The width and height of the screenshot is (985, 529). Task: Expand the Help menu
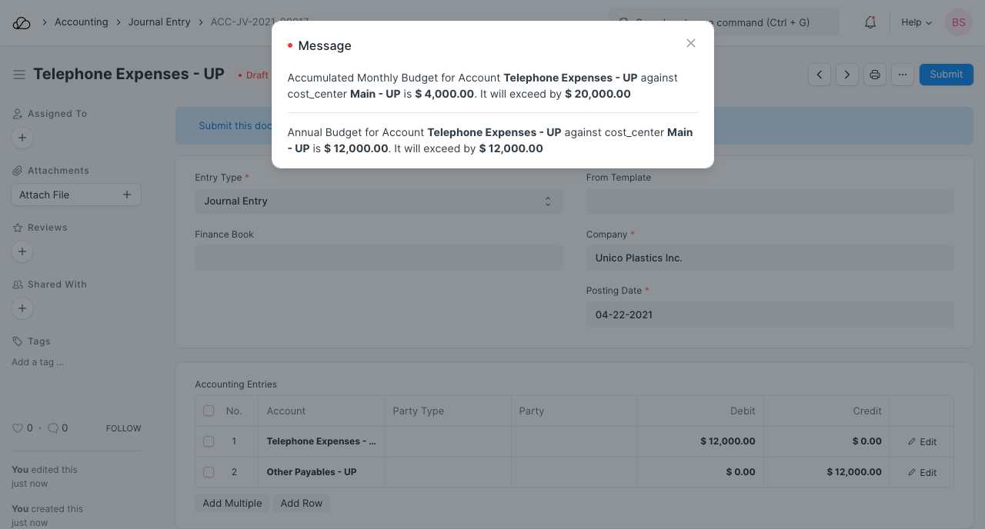tap(916, 22)
